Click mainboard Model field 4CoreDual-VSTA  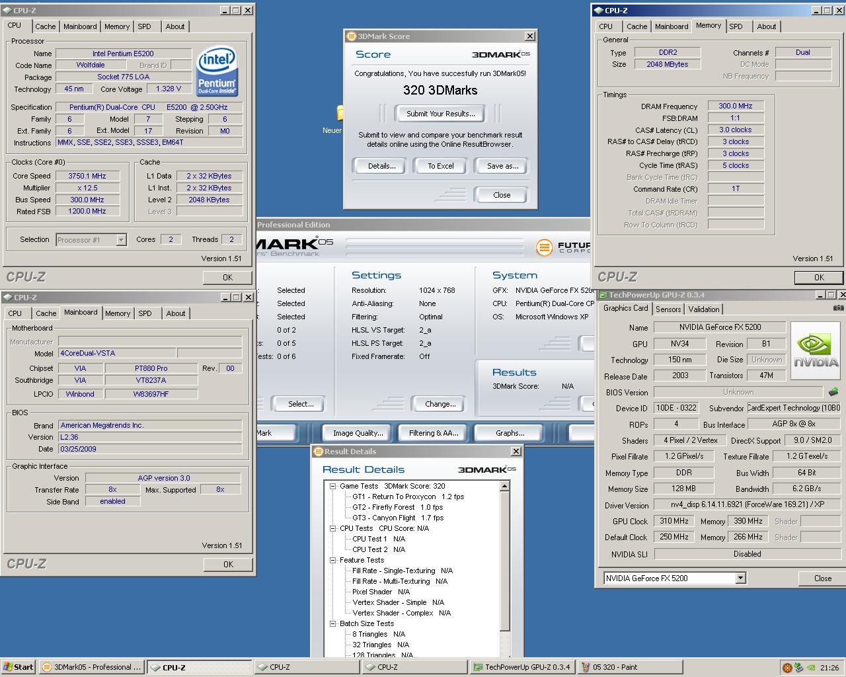pyautogui.click(x=117, y=353)
